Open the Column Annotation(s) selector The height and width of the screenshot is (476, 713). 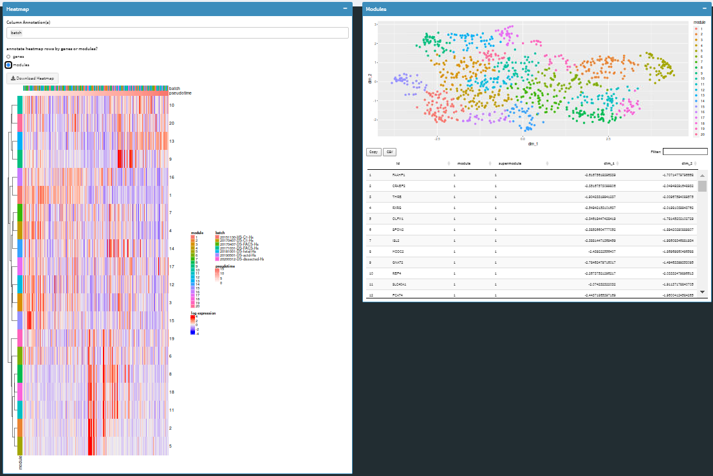coord(178,33)
